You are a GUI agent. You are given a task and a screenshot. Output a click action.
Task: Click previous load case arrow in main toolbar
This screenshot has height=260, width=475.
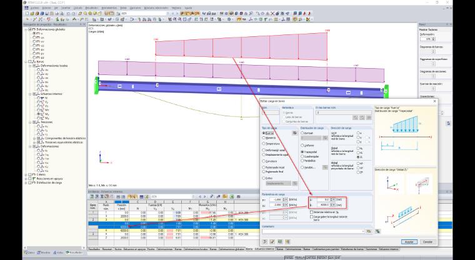point(173,13)
